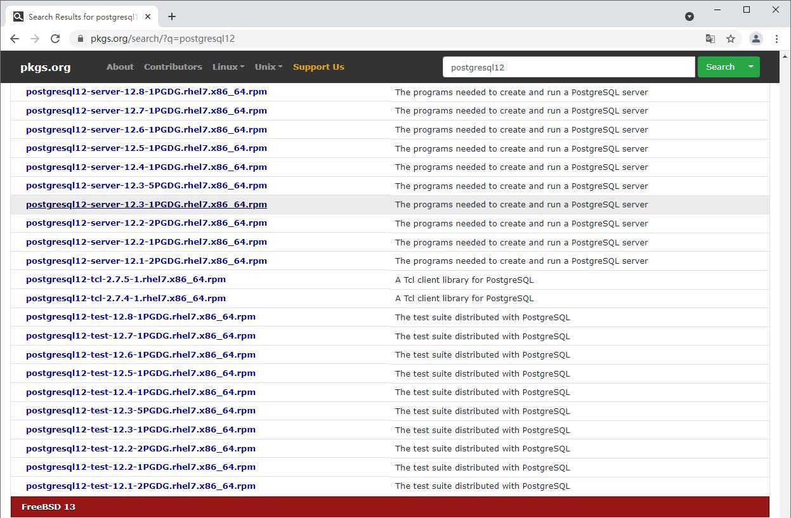Click description of postgresql12-test-12.8 row
This screenshot has width=791, height=518.
483,317
